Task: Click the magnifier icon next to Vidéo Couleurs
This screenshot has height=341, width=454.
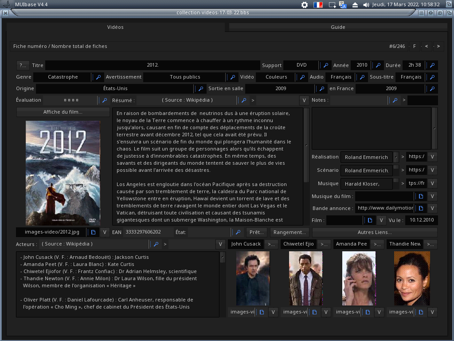Action: (x=302, y=77)
